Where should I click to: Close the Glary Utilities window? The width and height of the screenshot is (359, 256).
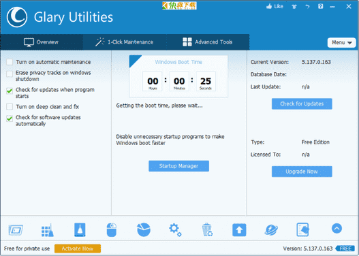pyautogui.click(x=349, y=6)
